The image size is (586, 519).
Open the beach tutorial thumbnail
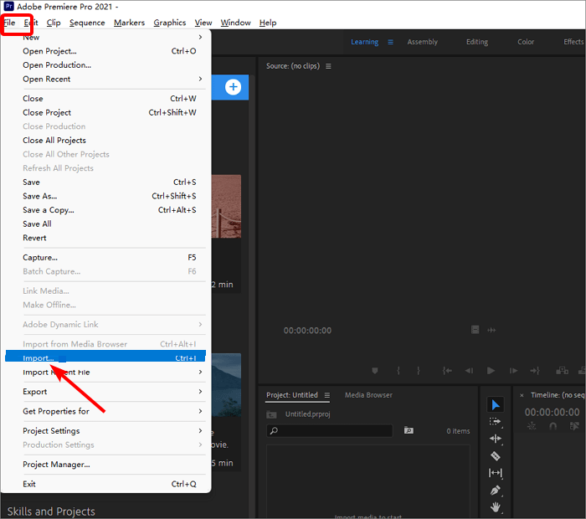227,206
